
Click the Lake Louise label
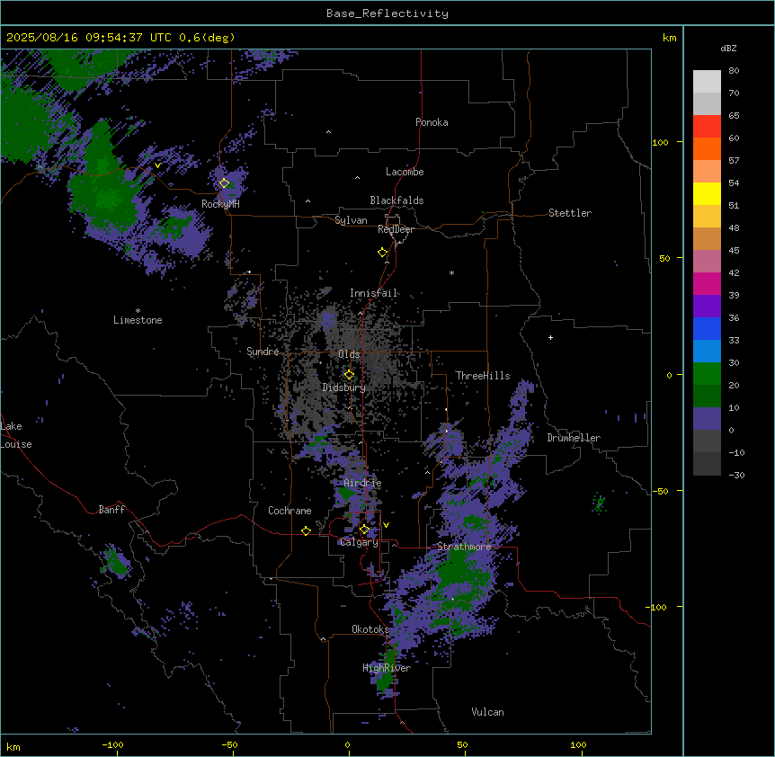(16, 435)
